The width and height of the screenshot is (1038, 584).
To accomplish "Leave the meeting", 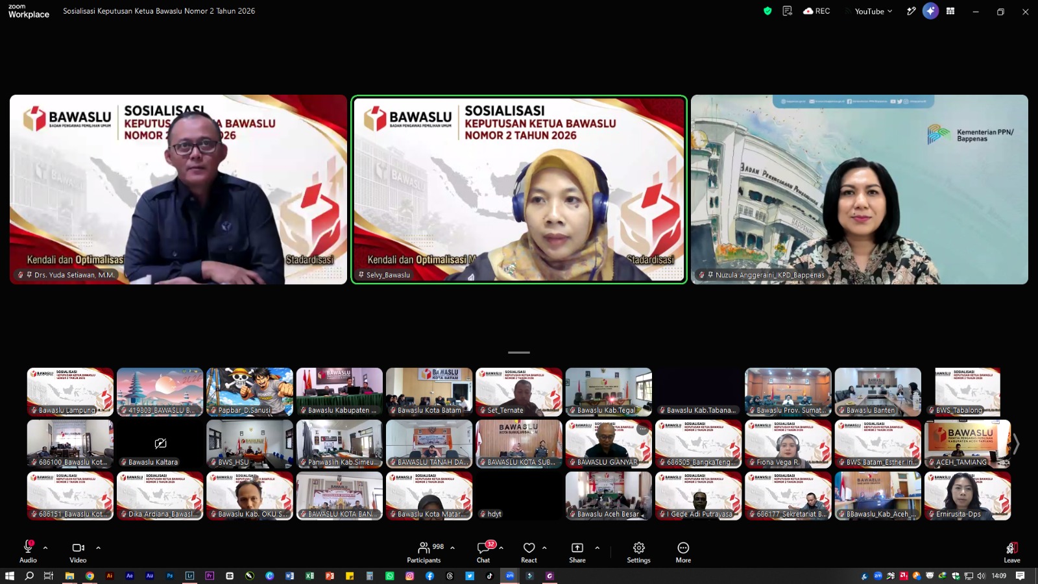I will click(1012, 551).
